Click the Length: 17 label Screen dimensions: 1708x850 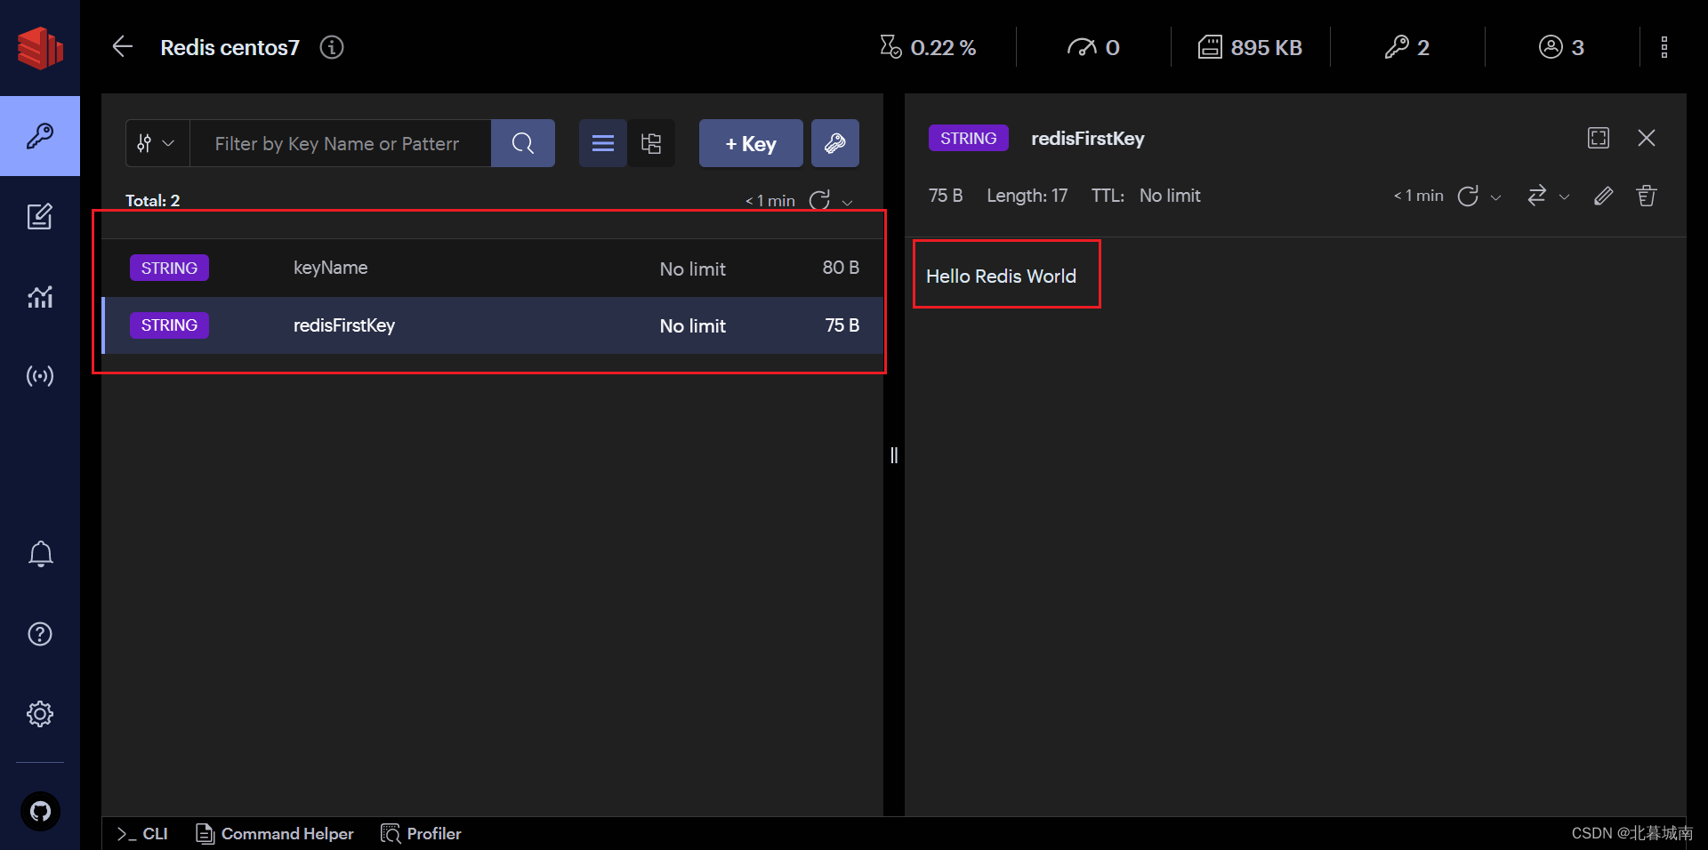click(x=1027, y=196)
